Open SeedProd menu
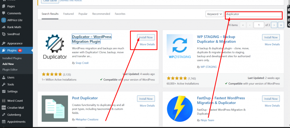 click(x=13, y=34)
